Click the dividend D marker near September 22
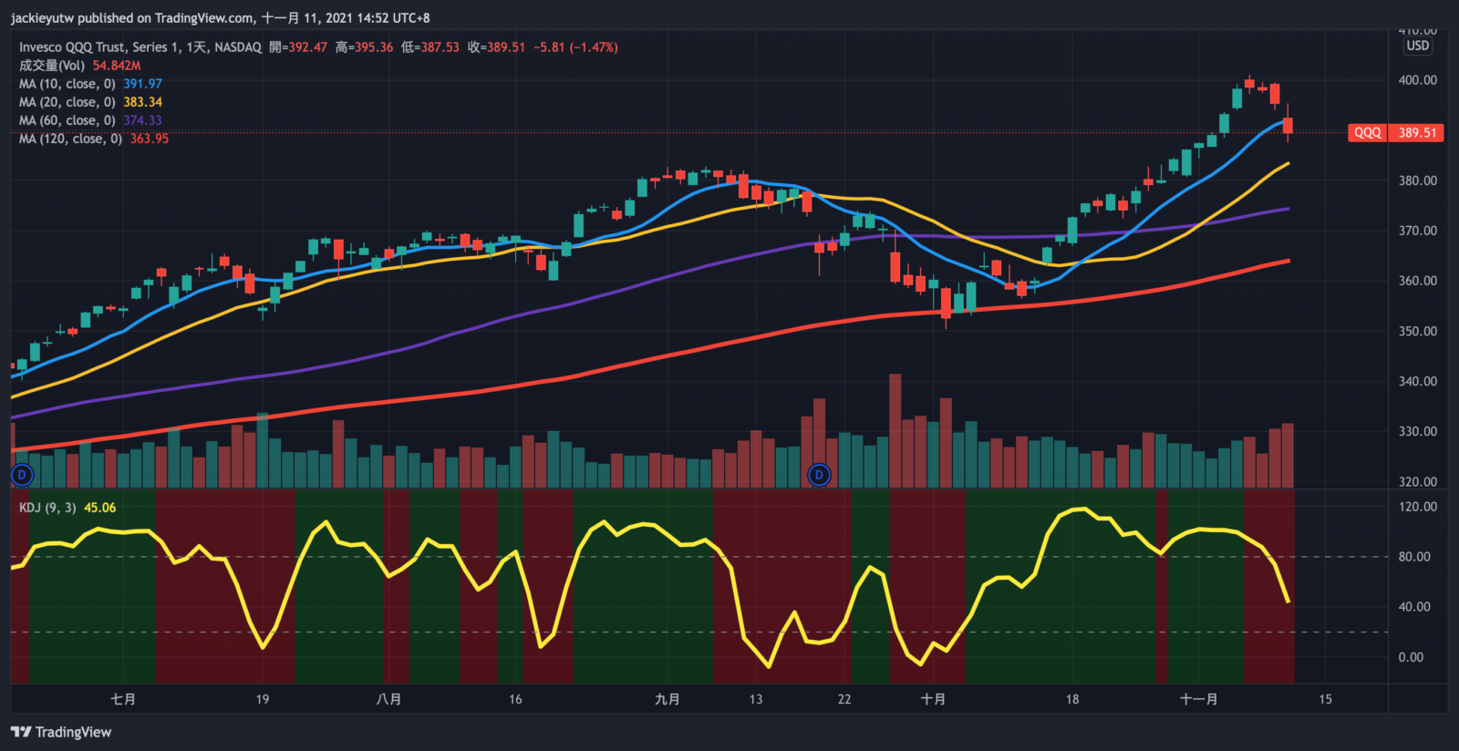Viewport: 1459px width, 751px height. click(x=819, y=474)
